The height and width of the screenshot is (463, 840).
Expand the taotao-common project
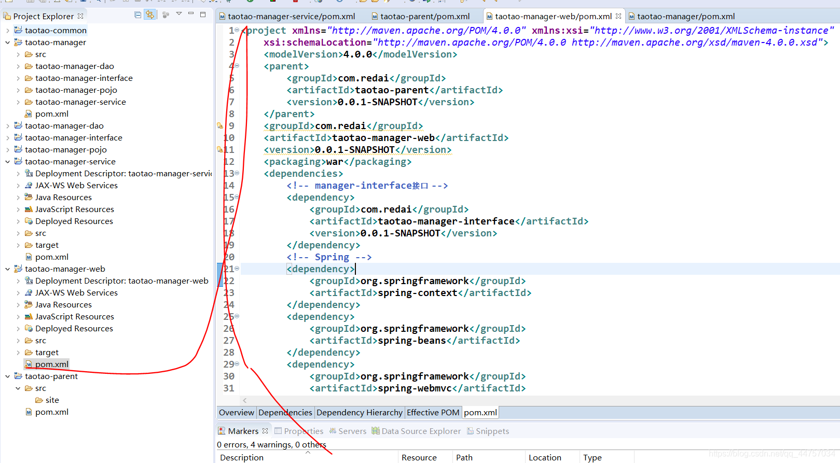pos(8,31)
